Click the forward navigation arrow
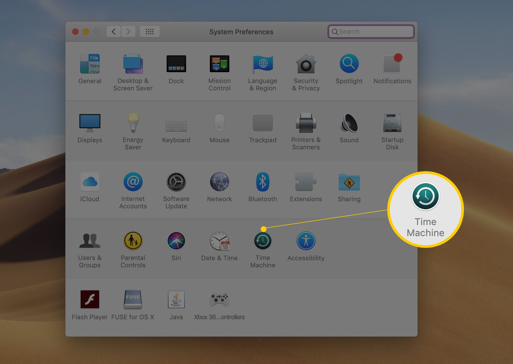 pos(128,32)
